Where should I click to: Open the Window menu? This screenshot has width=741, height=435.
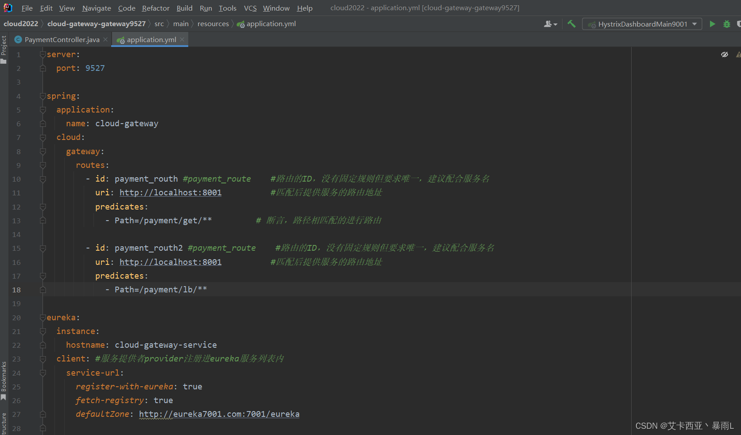coord(276,8)
